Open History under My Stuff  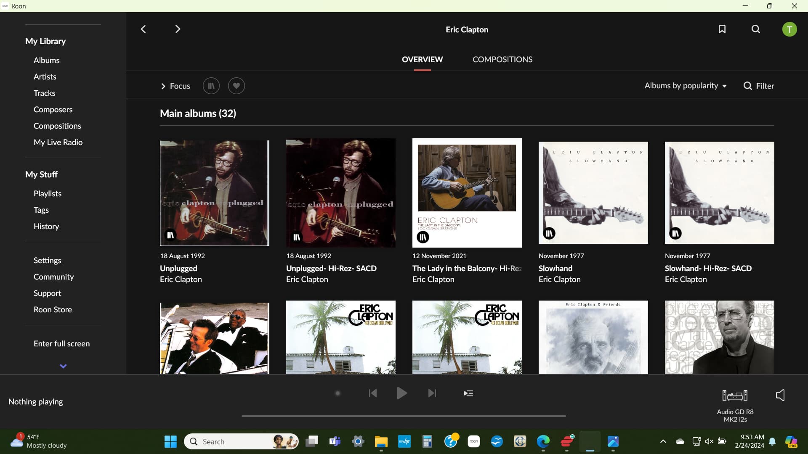pyautogui.click(x=46, y=226)
